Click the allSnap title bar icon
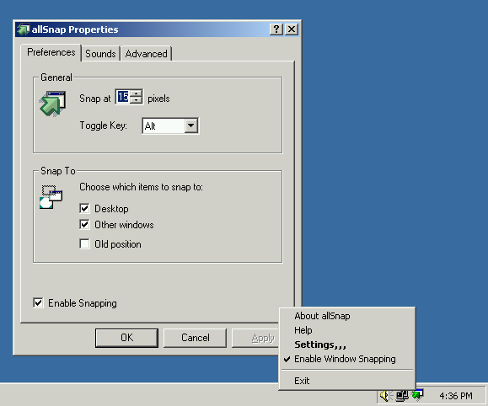 24,29
